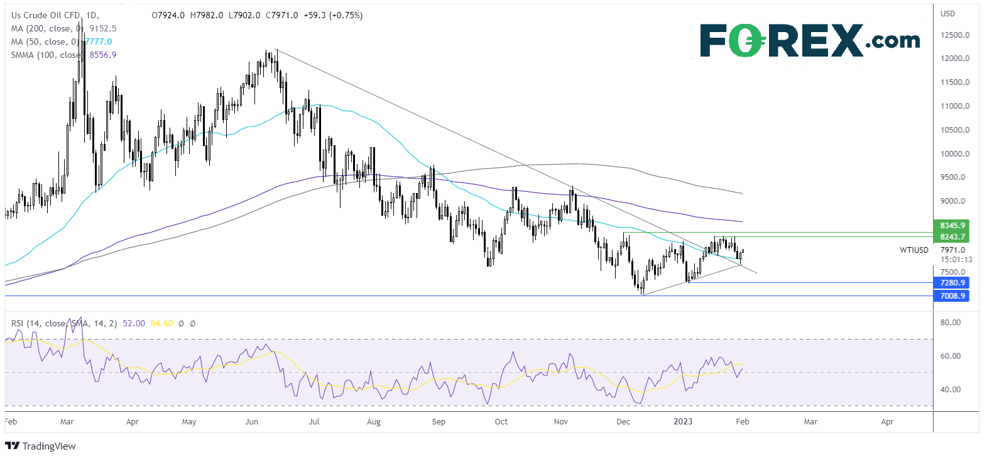
Task: Click the 15:01:13 countdown timer label
Action: (x=956, y=259)
